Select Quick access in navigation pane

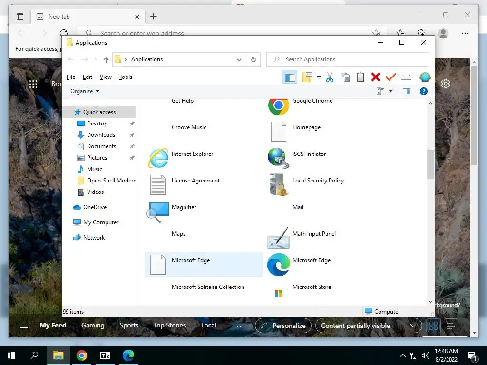point(99,112)
